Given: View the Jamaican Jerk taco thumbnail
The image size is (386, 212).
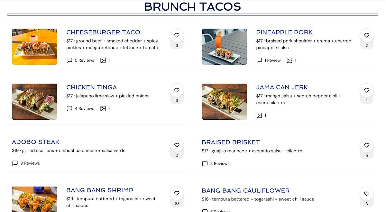Looking at the screenshot, I should point(224,102).
